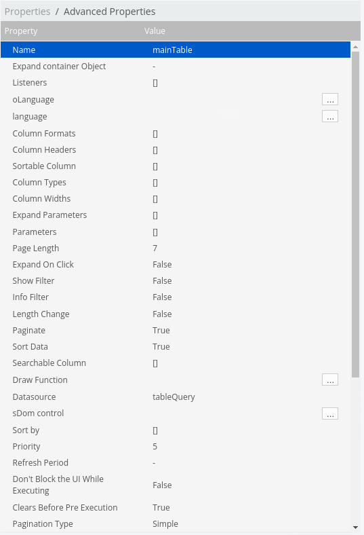Select the Name mainTable row

point(176,50)
